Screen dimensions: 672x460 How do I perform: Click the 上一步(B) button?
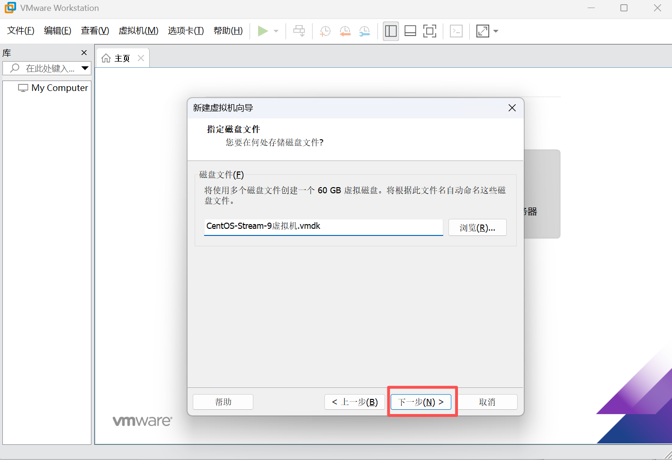pos(354,402)
